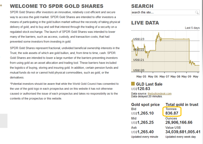Click the Mid price US$1,265.25
The height and width of the screenshot is (144, 203).
(x=142, y=122)
